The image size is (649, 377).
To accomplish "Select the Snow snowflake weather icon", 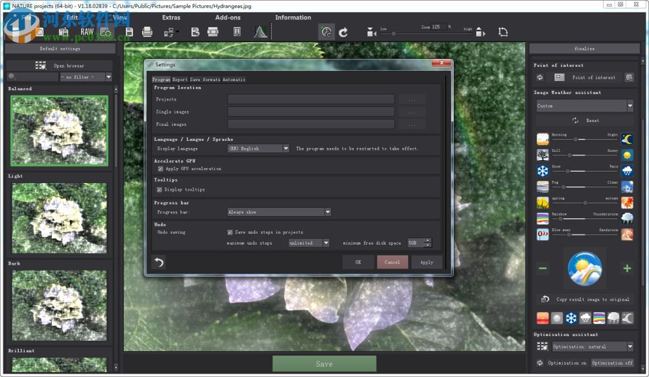I will click(543, 171).
